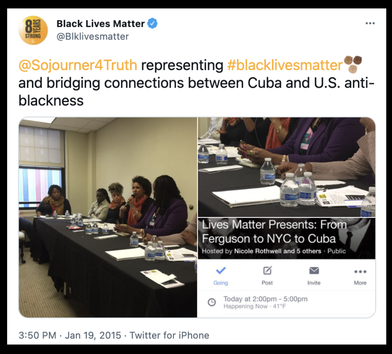Click the Today at 2:00pm - 5:00pm row
392x354 pixels.
287,302
